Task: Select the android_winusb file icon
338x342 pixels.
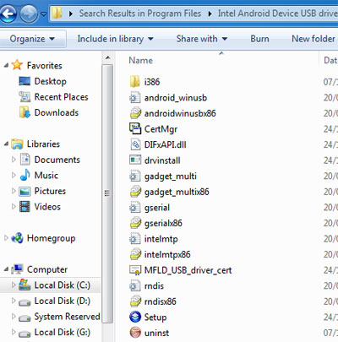Action: pyautogui.click(x=135, y=98)
